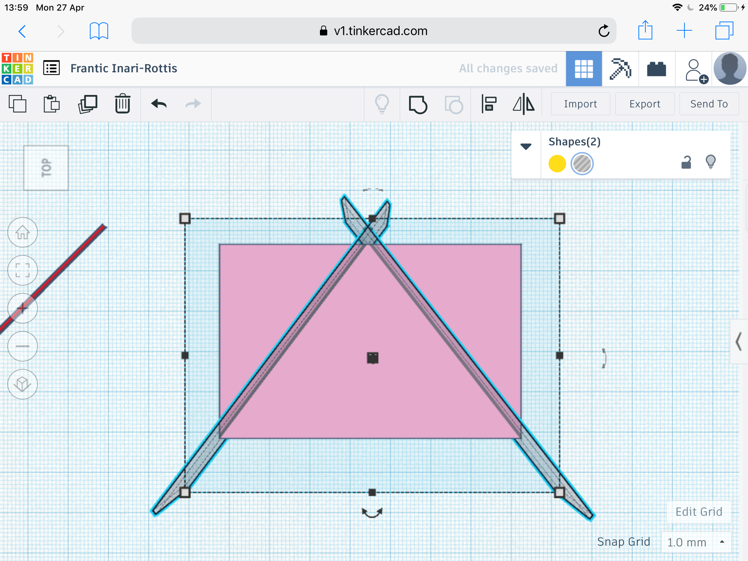Viewport: 748px width, 561px height.
Task: Choose the yellow Solid color swatch
Action: tap(557, 164)
